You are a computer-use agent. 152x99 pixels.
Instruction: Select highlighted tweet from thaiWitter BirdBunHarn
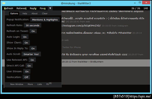(x=76, y=63)
